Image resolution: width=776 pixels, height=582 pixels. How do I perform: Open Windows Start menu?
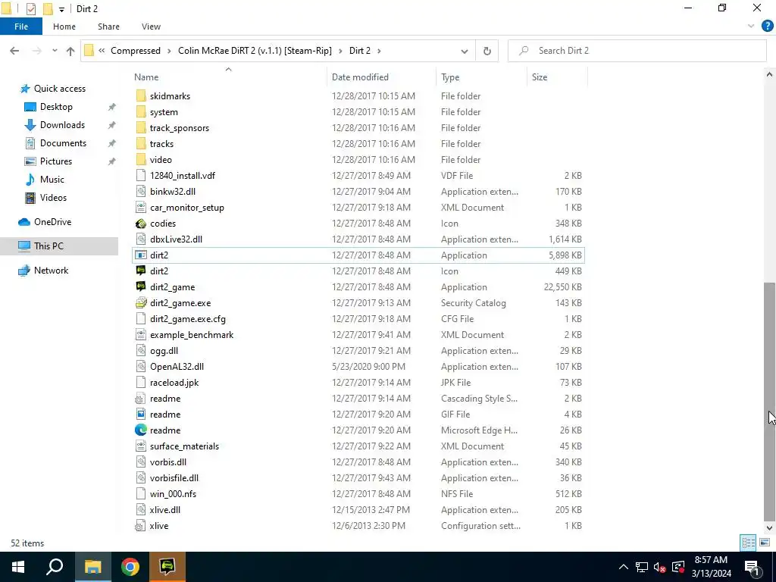coord(18,567)
